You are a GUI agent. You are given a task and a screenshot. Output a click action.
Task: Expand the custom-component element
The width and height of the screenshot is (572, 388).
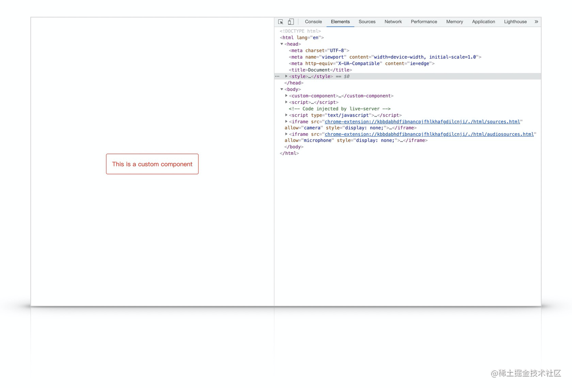coord(286,96)
